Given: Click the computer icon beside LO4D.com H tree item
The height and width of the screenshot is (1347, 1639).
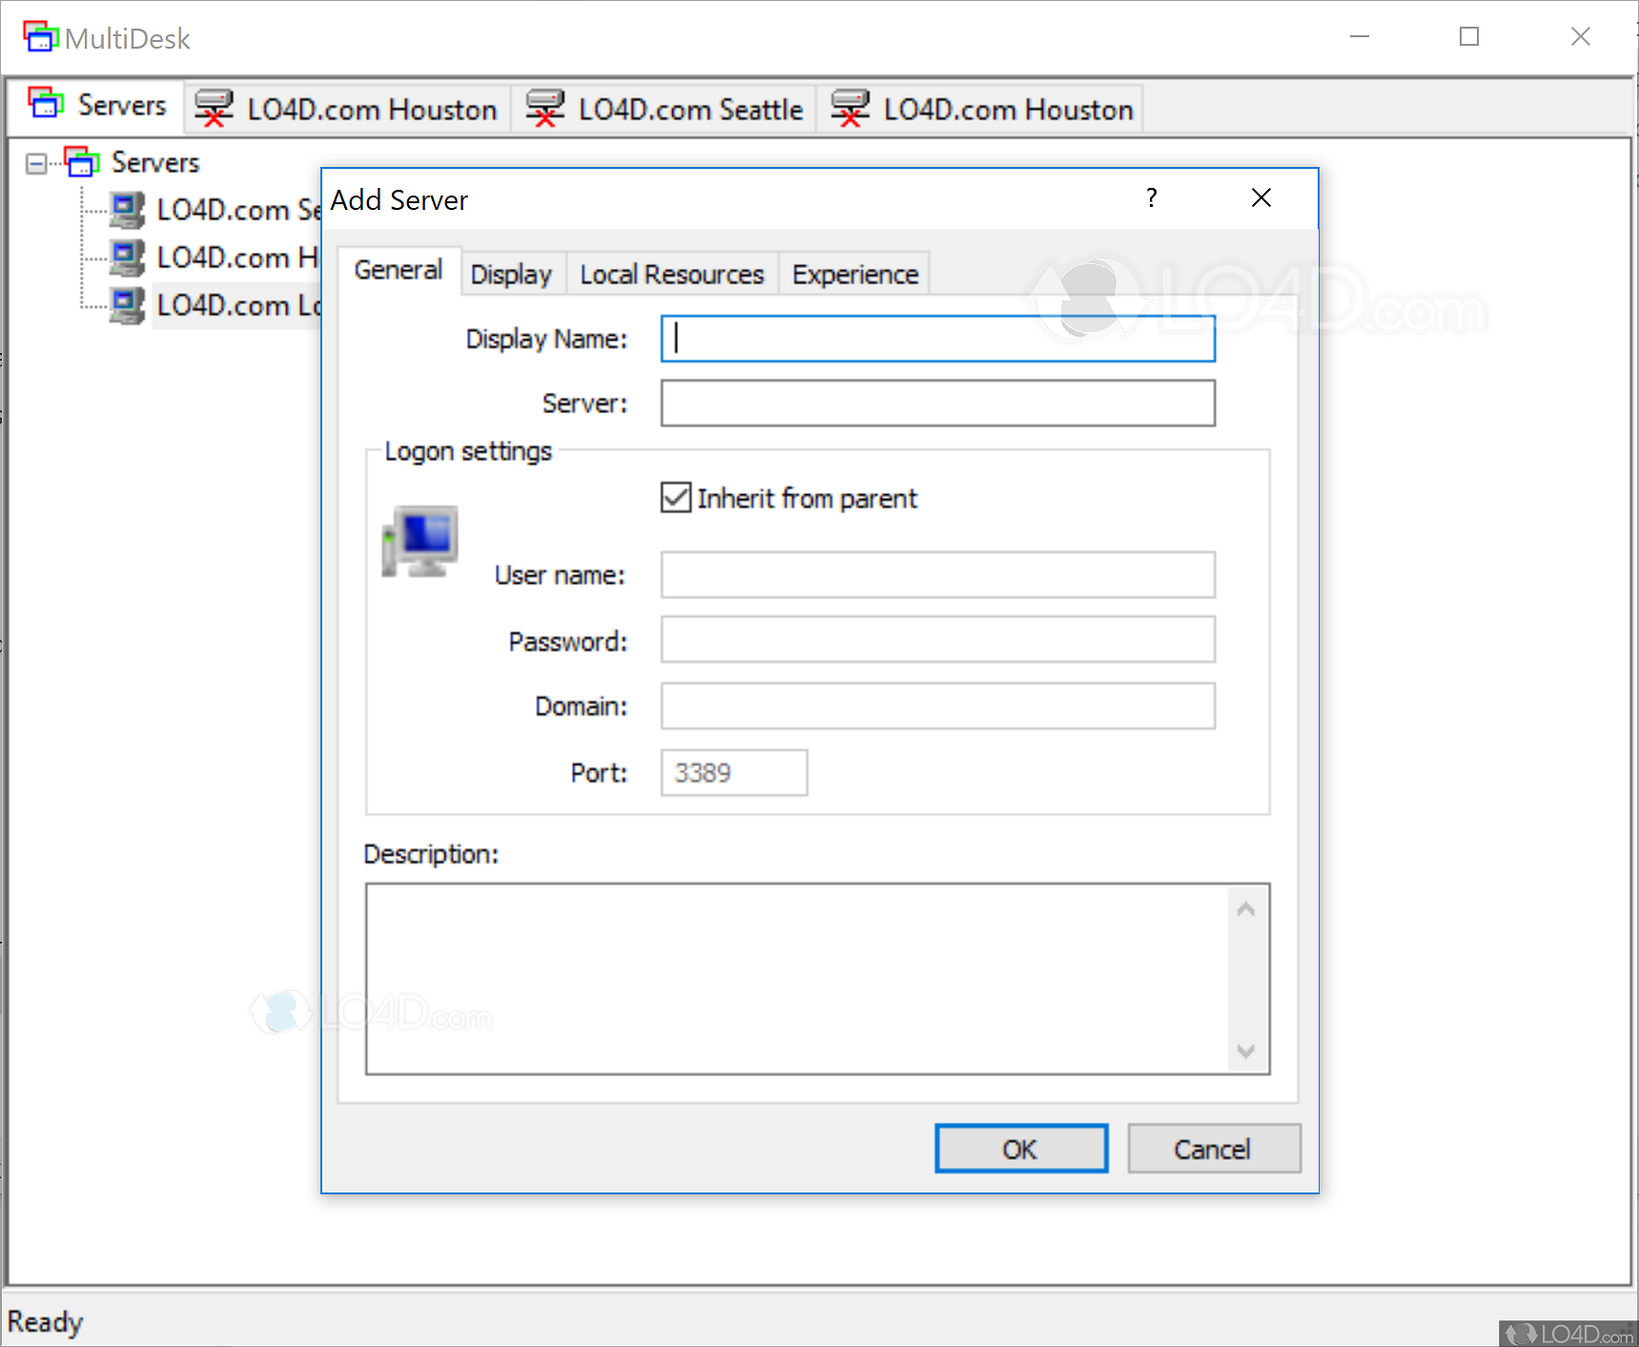Looking at the screenshot, I should click(x=127, y=258).
